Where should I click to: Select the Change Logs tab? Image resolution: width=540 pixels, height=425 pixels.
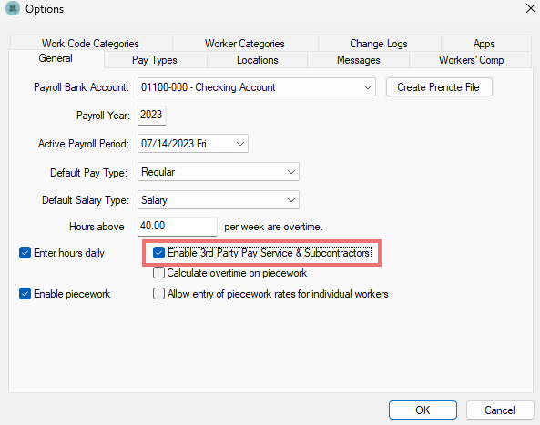click(379, 44)
